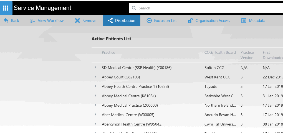Open the Metadata tab
This screenshot has width=283, height=133.
click(257, 21)
